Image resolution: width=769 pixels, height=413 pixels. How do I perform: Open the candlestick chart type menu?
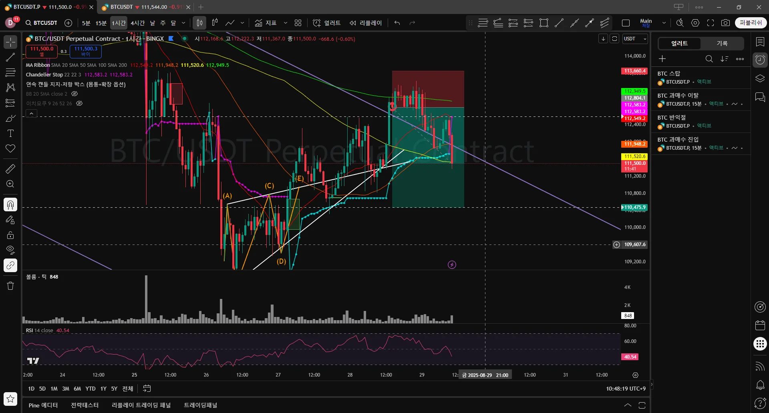point(199,23)
